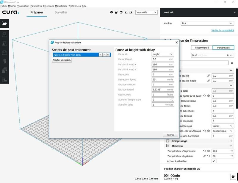Image resolution: width=238 pixels, height=183 pixels.
Task: Remove Pause at height with delay script
Action: [x=108, y=55]
